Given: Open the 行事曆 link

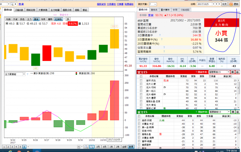Looking at the screenshot, I should (x=120, y=4).
